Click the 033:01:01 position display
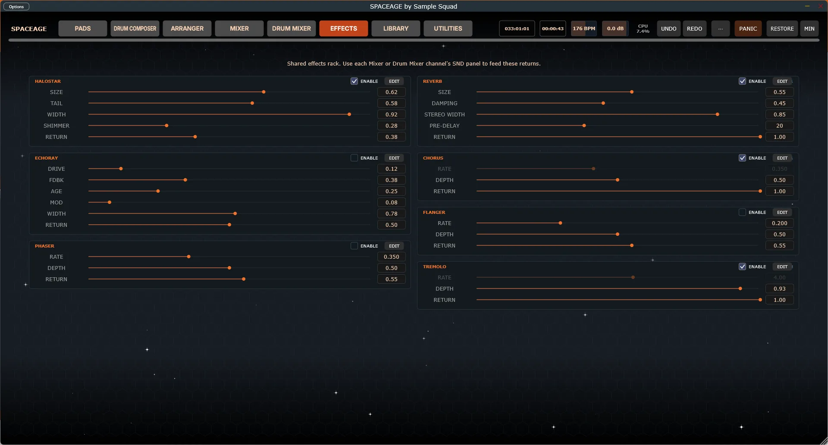Screen dimensions: 828x445 pos(517,28)
